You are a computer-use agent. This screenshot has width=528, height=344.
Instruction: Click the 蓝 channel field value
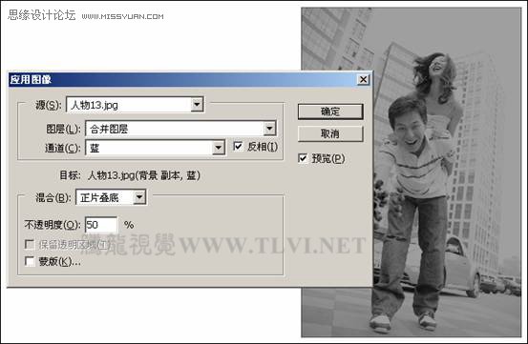coord(95,148)
